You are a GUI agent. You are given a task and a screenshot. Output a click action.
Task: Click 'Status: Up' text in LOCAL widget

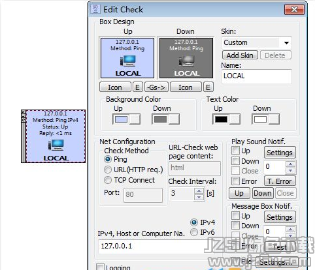(55, 127)
